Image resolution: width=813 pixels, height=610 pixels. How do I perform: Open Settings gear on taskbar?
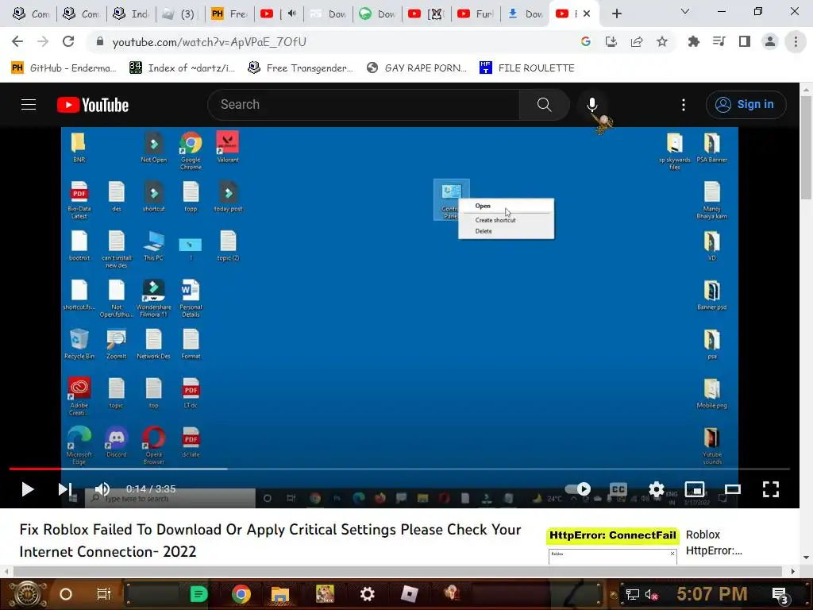(x=367, y=594)
